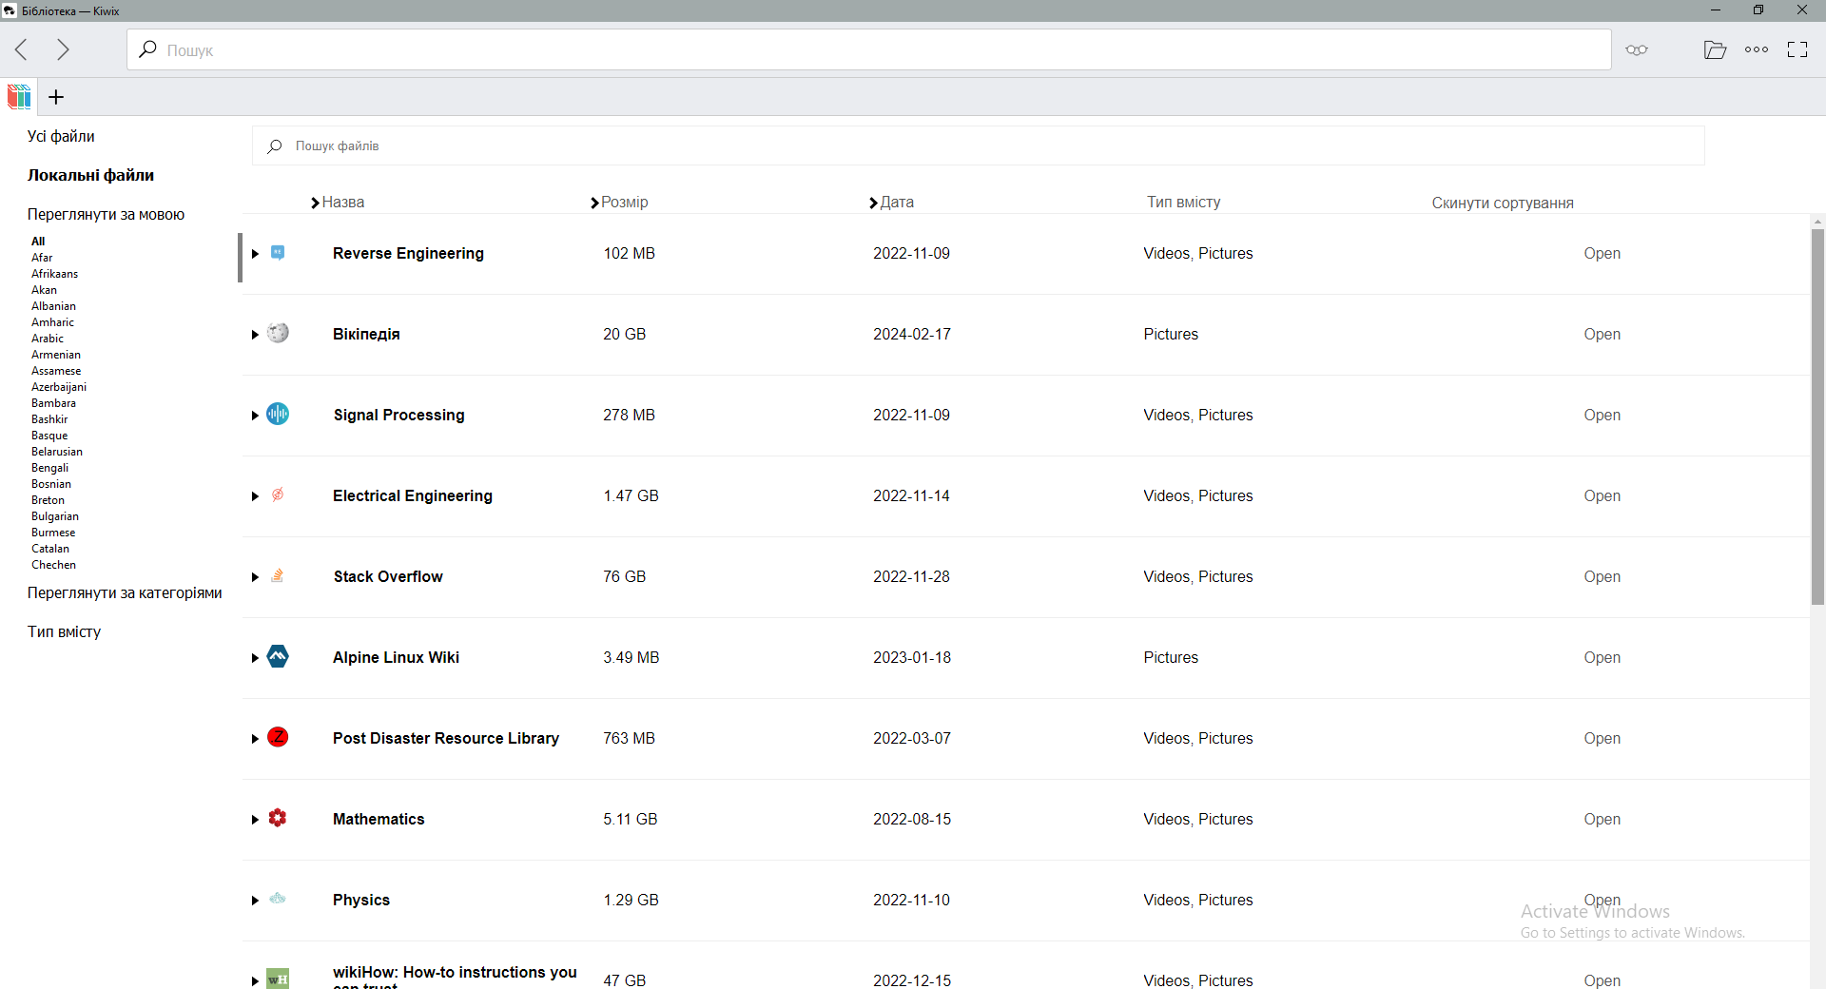Click the 2024-02-17 date value

coord(912,335)
